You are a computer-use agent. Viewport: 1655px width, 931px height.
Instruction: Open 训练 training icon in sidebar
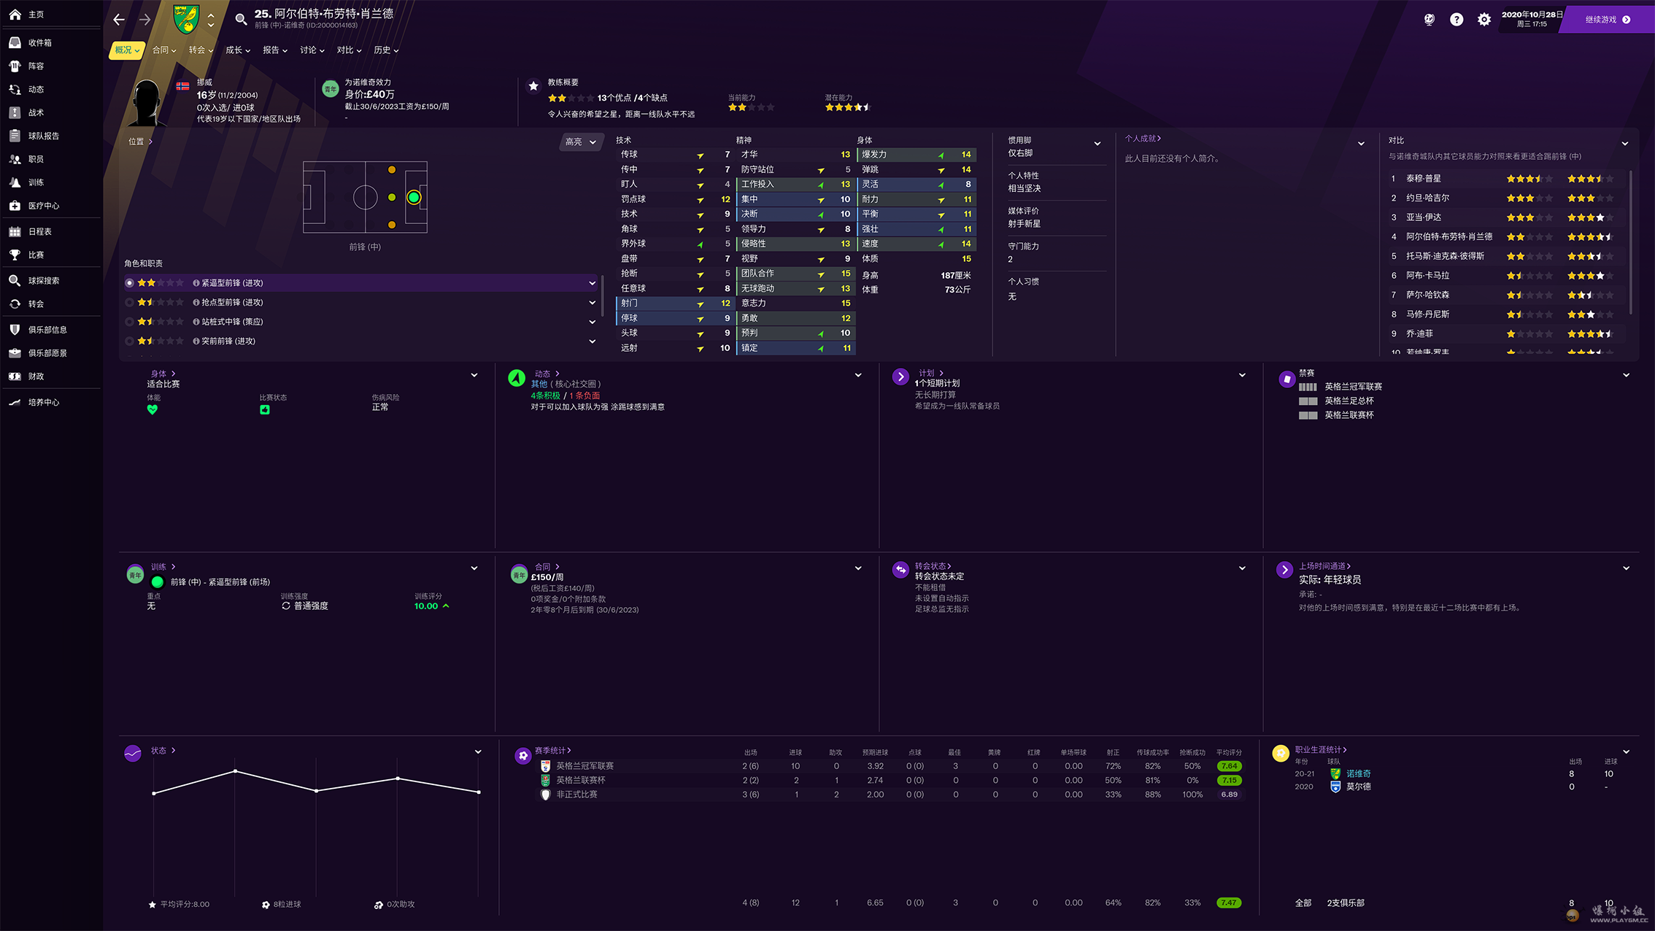[15, 182]
